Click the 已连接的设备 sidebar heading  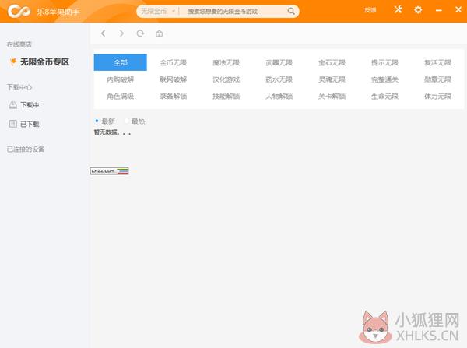[26, 149]
